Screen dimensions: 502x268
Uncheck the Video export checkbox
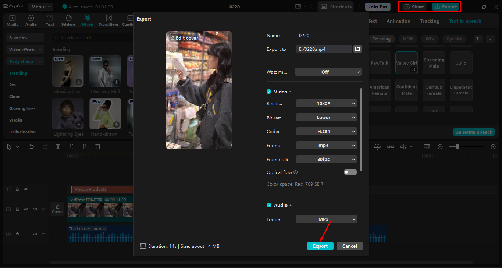[x=269, y=92]
